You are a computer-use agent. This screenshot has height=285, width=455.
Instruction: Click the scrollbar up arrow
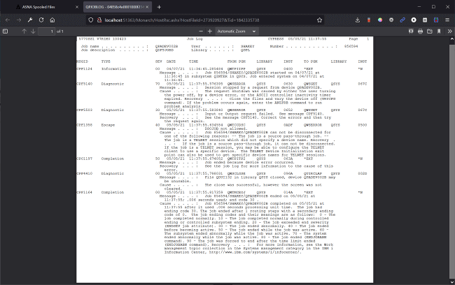click(x=451, y=39)
